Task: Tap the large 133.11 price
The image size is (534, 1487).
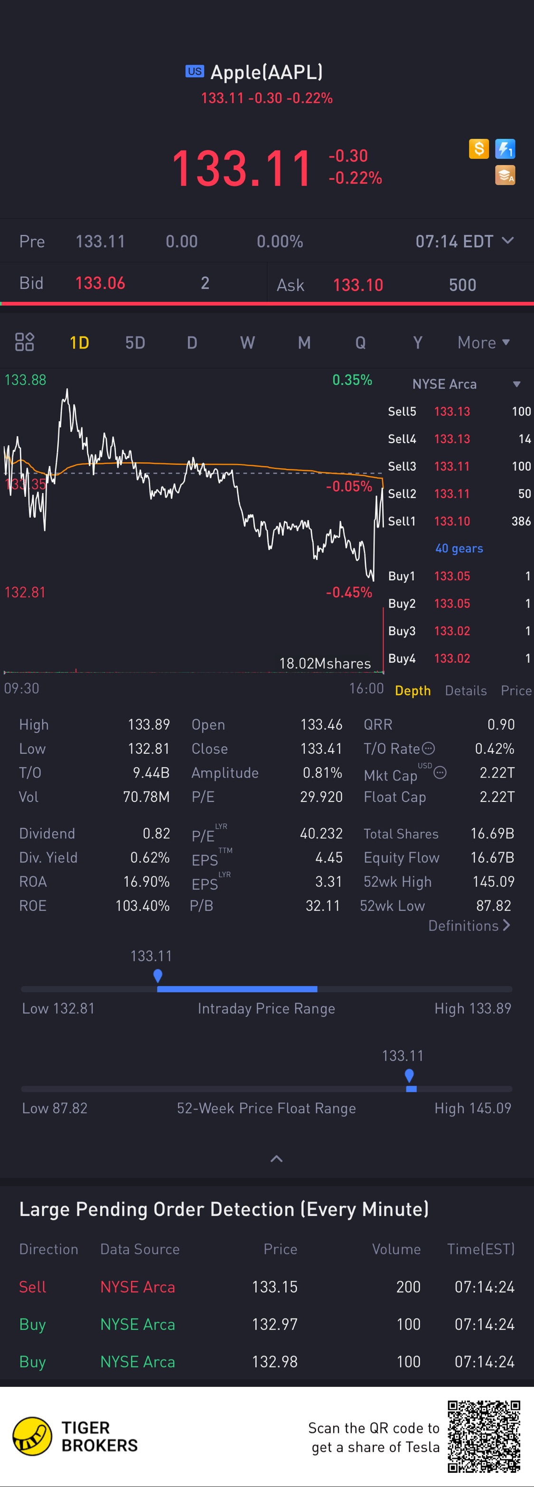Action: [242, 168]
